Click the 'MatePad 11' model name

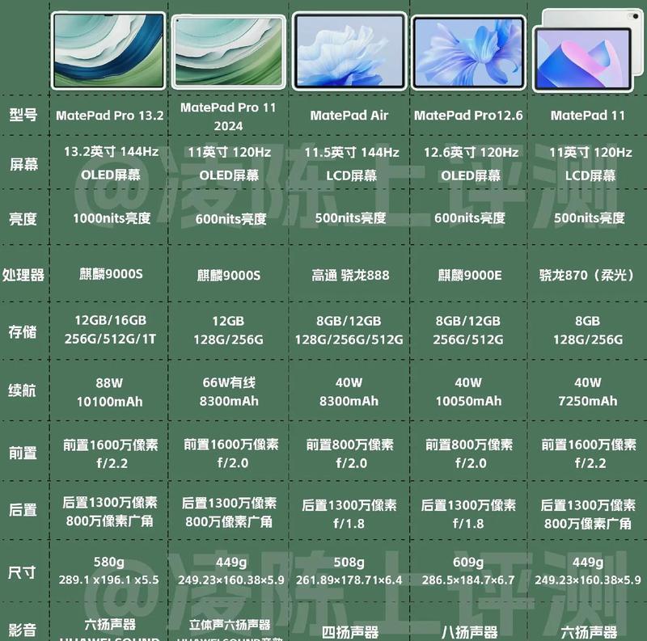pyautogui.click(x=588, y=116)
